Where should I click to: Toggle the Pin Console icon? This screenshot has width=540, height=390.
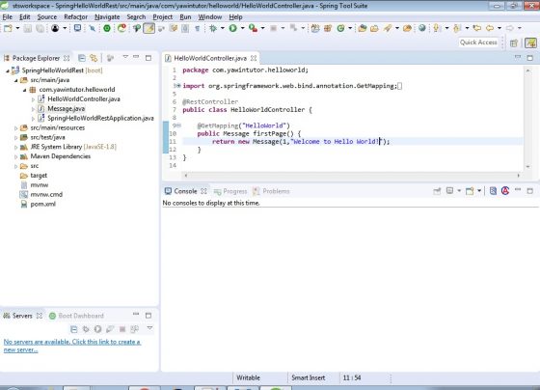coord(437,191)
